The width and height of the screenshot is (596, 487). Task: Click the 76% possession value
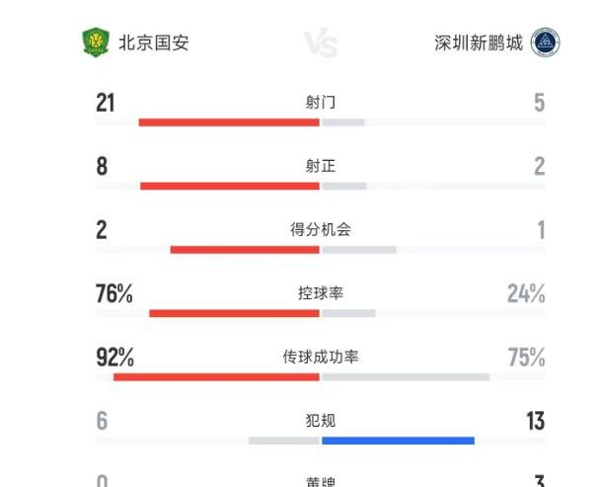tap(114, 293)
